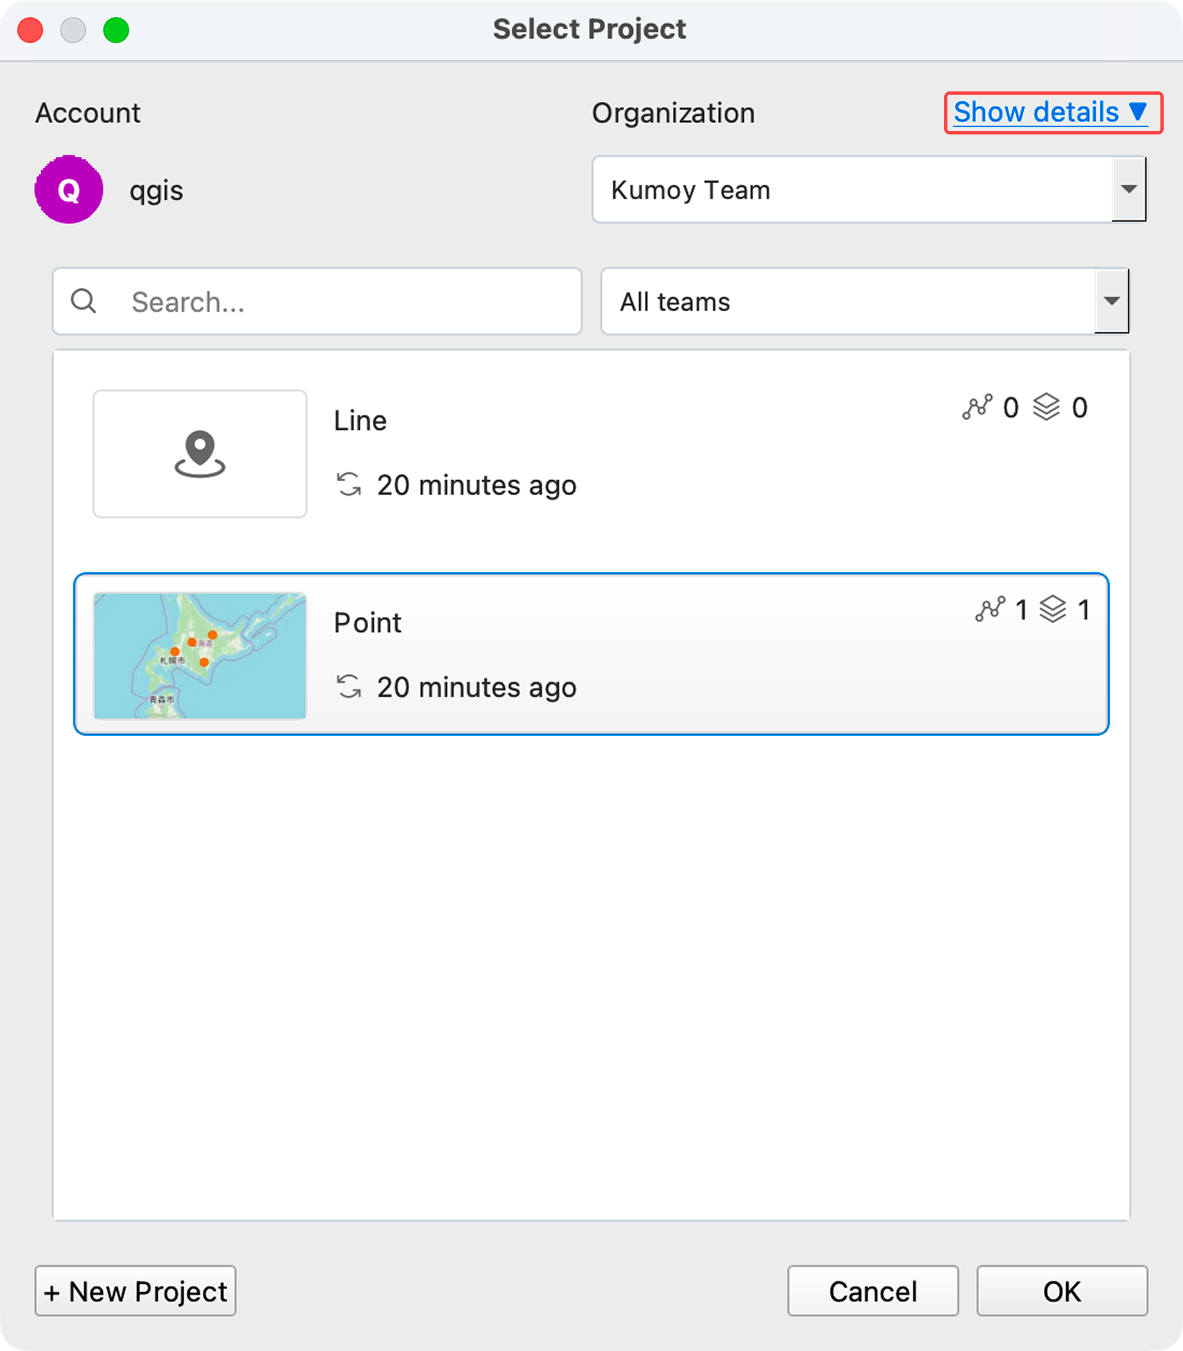Screen dimensions: 1183x1351
Task: Dismiss the dialog with Cancel
Action: (x=873, y=1292)
